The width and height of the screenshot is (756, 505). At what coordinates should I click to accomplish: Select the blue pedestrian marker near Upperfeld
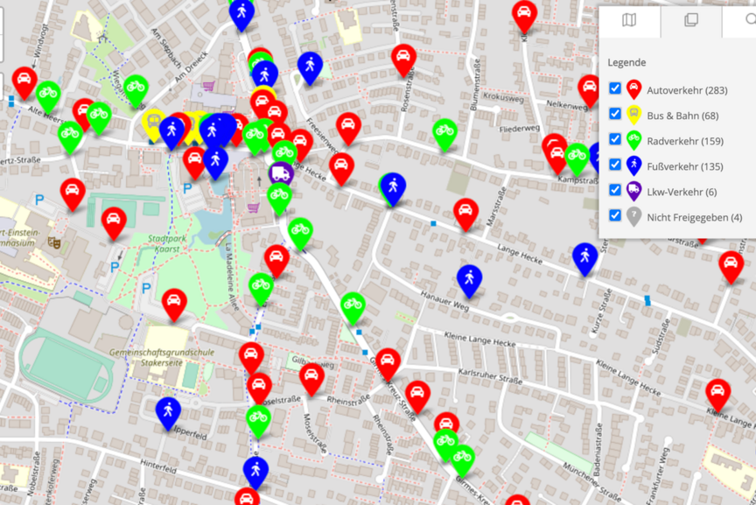[168, 410]
